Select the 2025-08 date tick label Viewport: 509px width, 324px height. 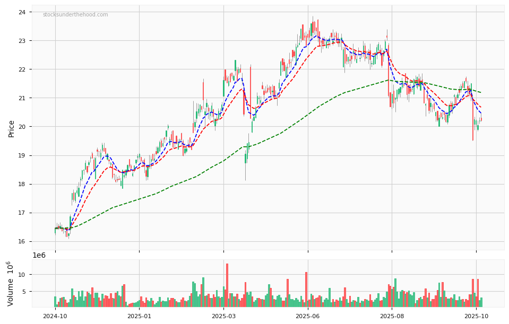pos(392,316)
